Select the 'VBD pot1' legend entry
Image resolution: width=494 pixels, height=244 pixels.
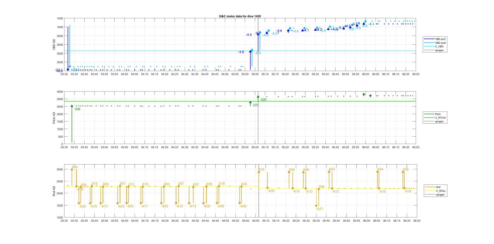click(x=435, y=39)
